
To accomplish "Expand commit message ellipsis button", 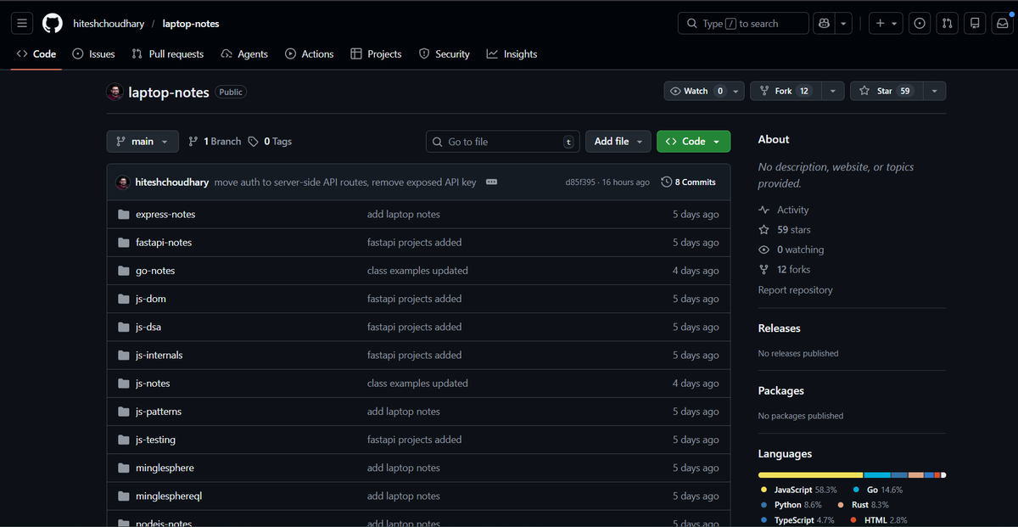I will coord(491,182).
